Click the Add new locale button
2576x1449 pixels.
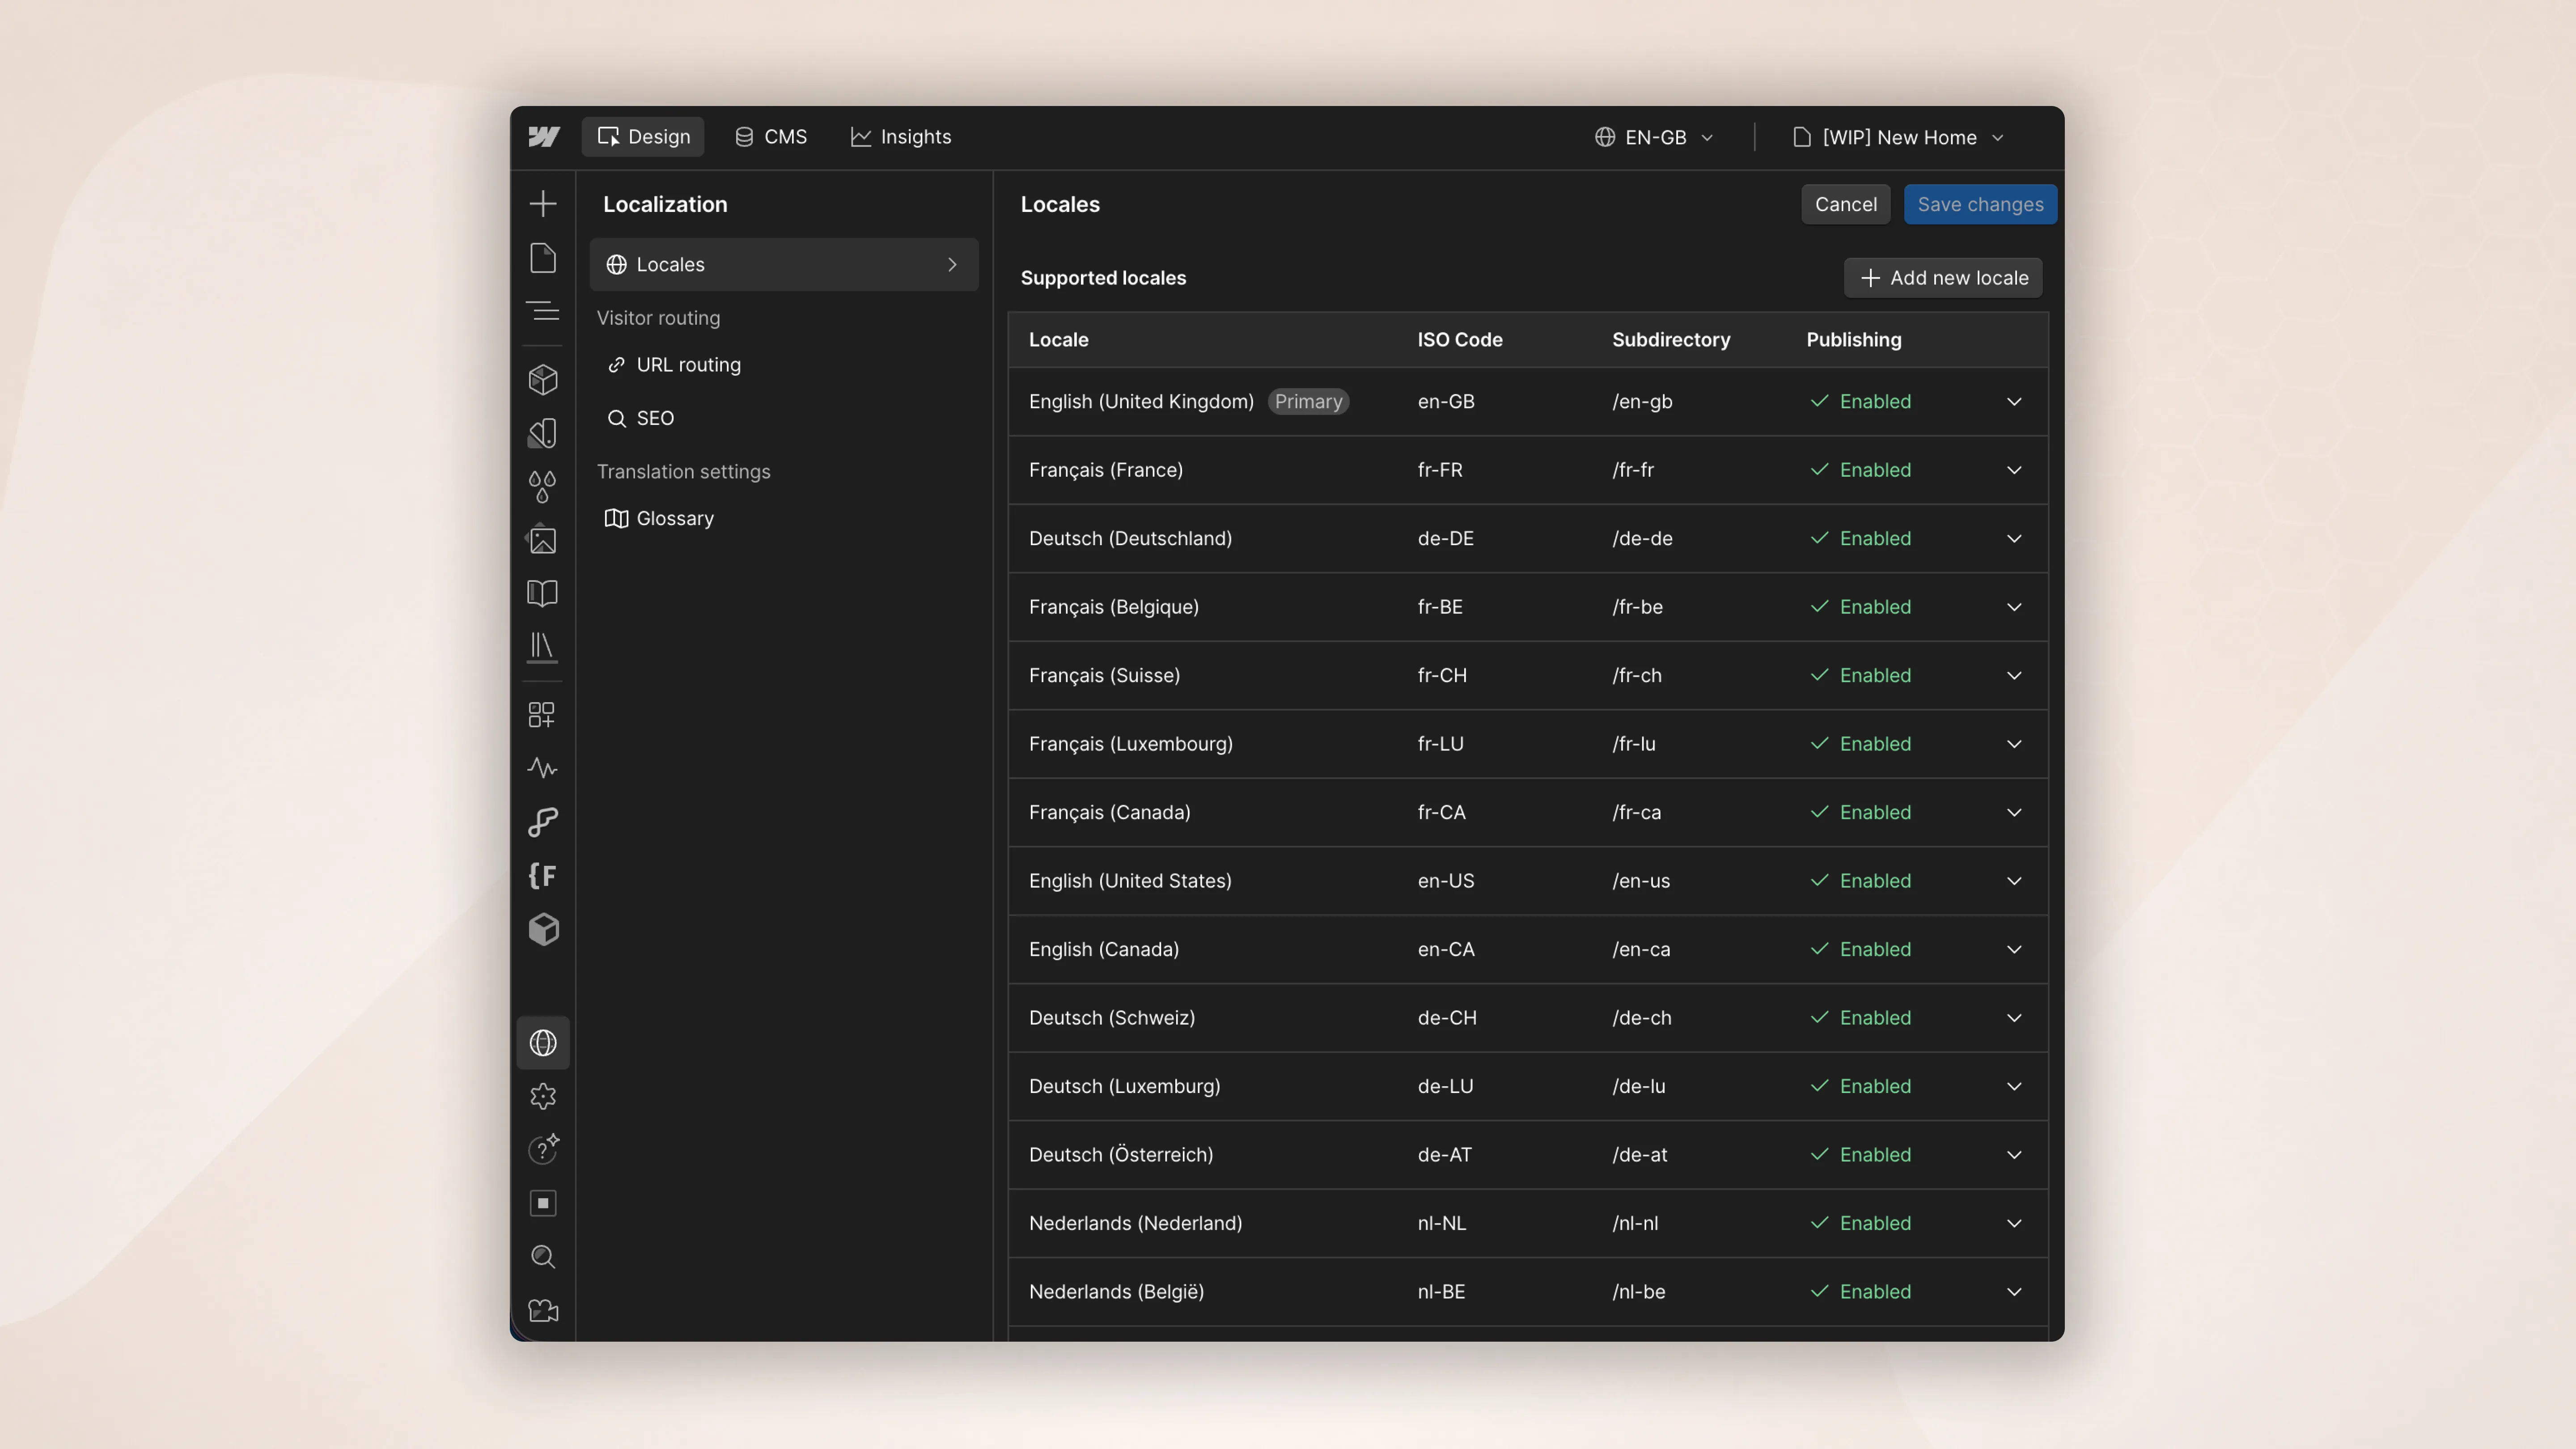1943,278
